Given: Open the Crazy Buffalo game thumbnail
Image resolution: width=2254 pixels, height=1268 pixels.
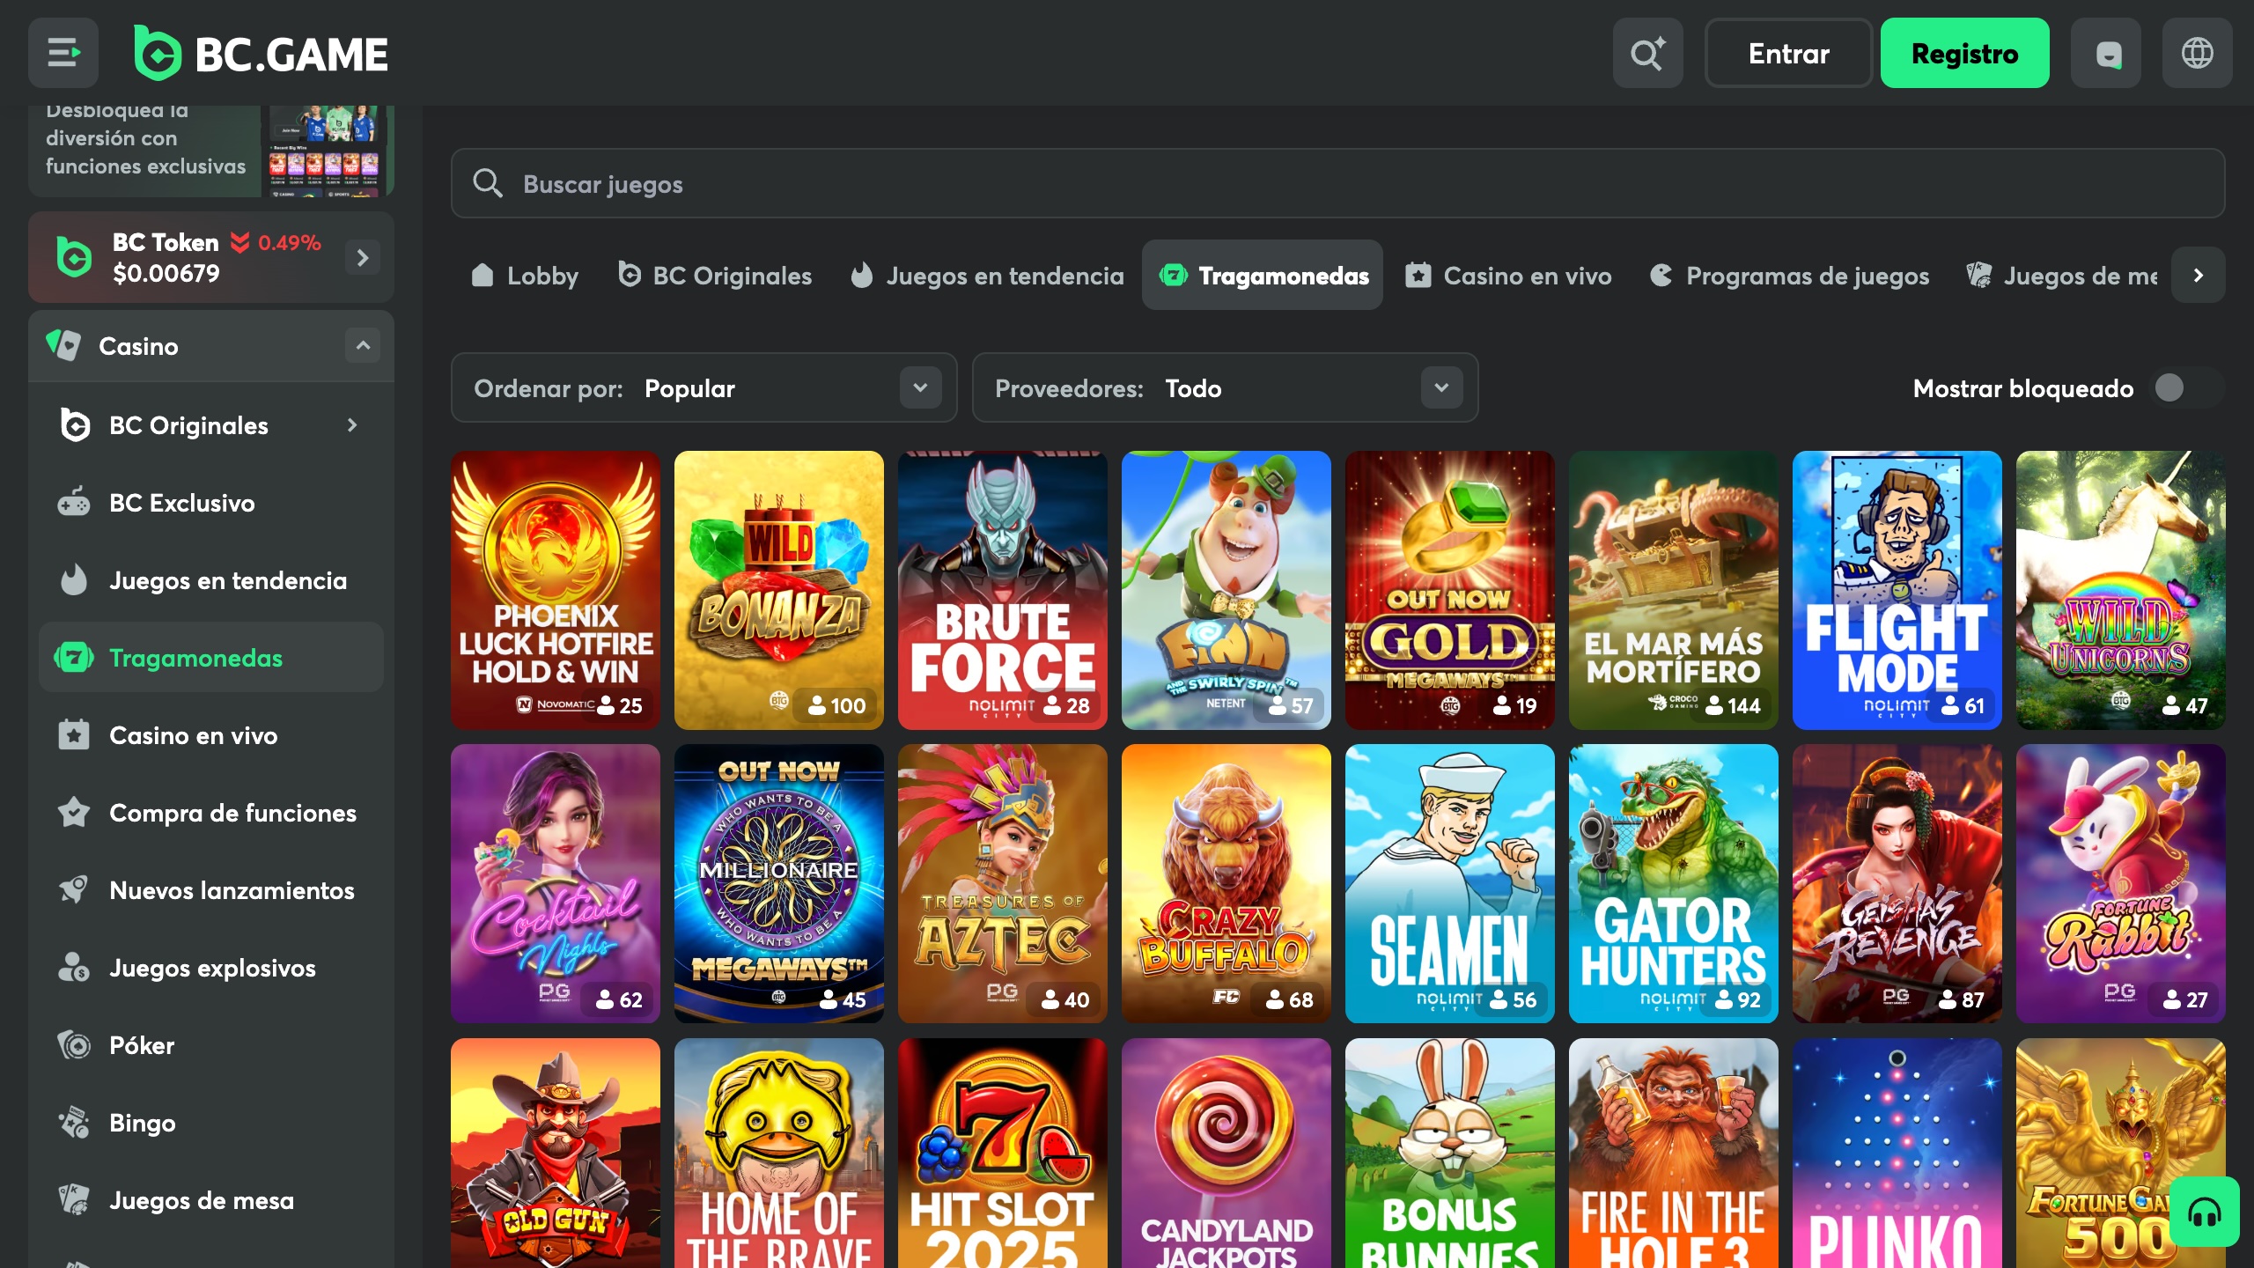Looking at the screenshot, I should [1226, 884].
